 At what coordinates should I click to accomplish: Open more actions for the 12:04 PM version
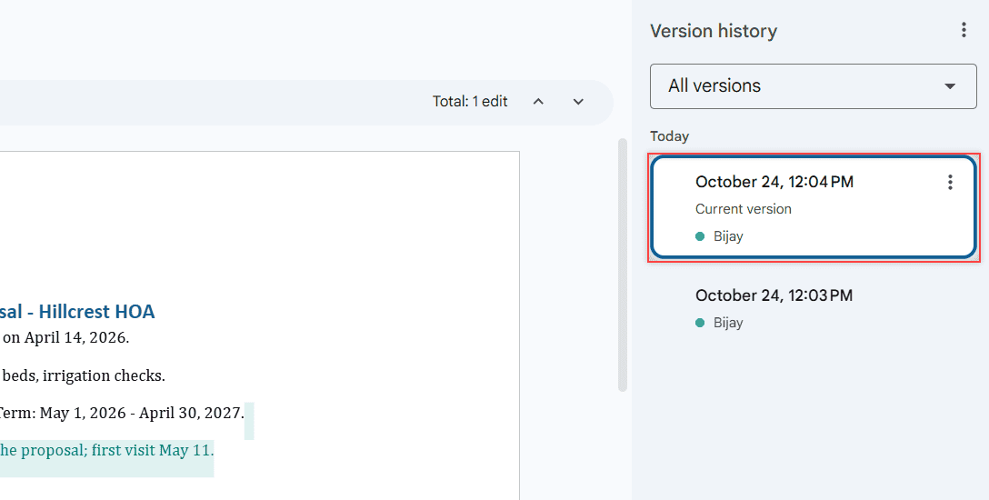click(x=950, y=182)
